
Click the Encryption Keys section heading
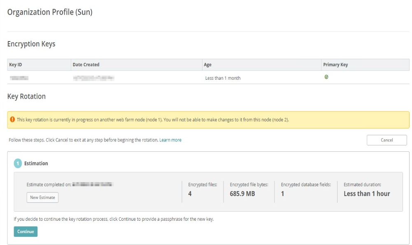coord(31,44)
